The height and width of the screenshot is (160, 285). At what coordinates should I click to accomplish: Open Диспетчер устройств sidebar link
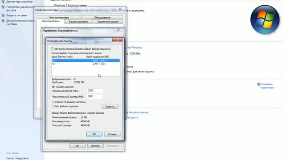coord(20,2)
